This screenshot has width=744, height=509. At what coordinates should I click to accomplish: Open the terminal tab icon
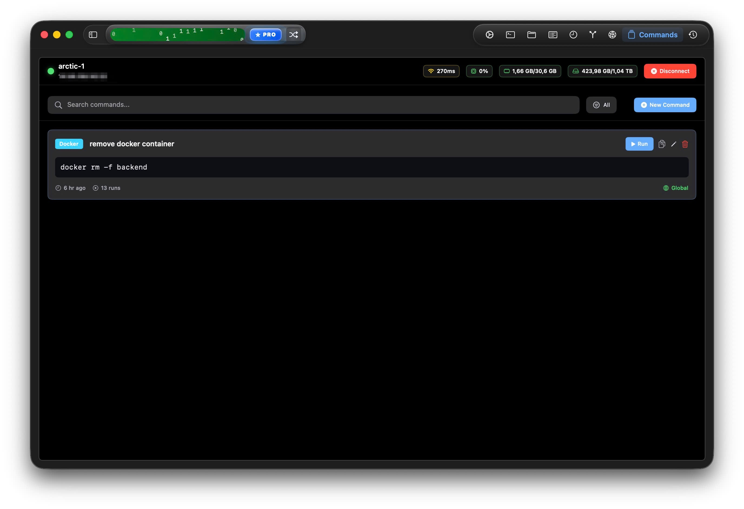point(510,35)
